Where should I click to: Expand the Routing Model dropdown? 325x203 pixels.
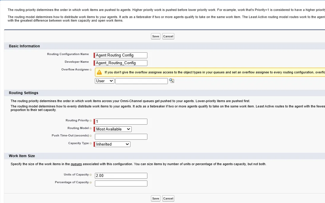pos(113,129)
